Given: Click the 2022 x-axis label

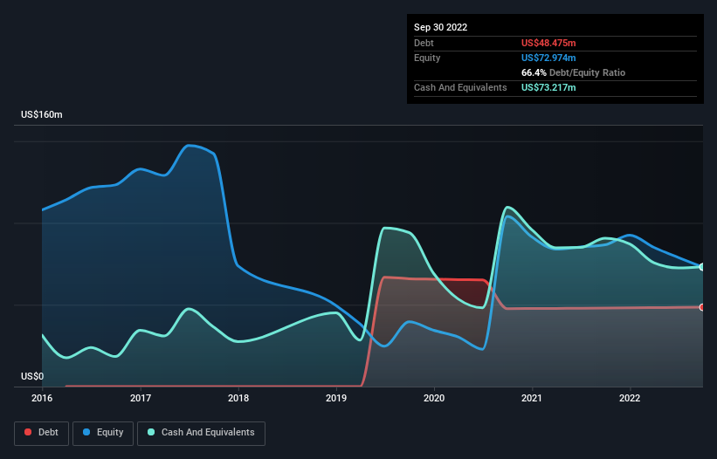Looking at the screenshot, I should [x=630, y=398].
